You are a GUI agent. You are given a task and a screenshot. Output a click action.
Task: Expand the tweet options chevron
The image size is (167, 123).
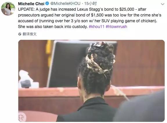coord(163,4)
